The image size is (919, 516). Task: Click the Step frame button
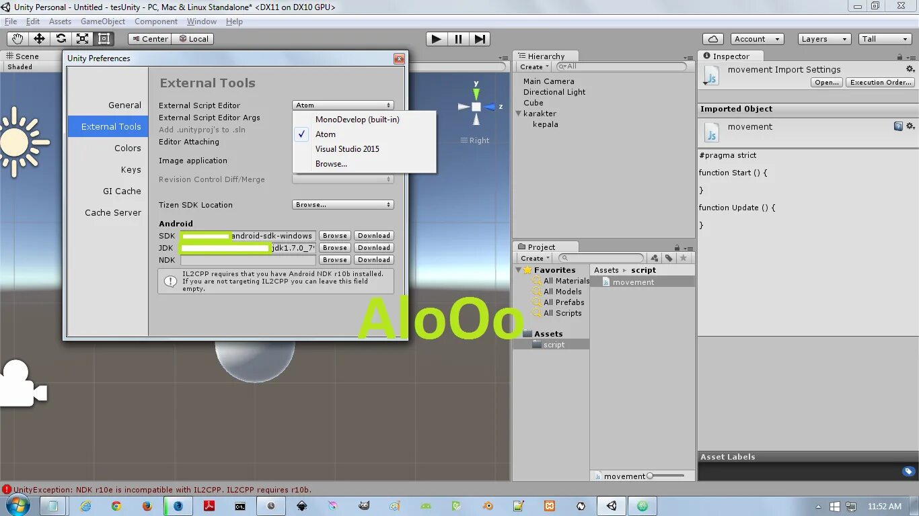pos(480,39)
